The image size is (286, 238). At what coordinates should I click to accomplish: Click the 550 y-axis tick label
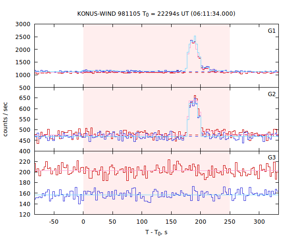[x=25, y=119]
